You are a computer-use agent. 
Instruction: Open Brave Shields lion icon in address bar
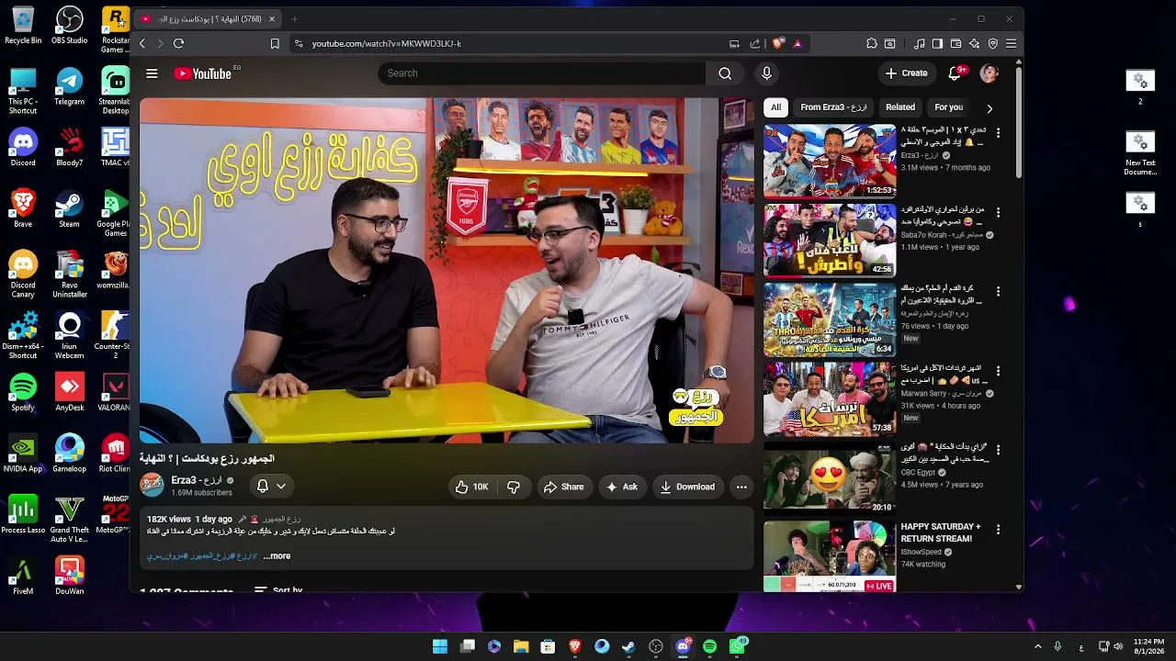(x=779, y=43)
